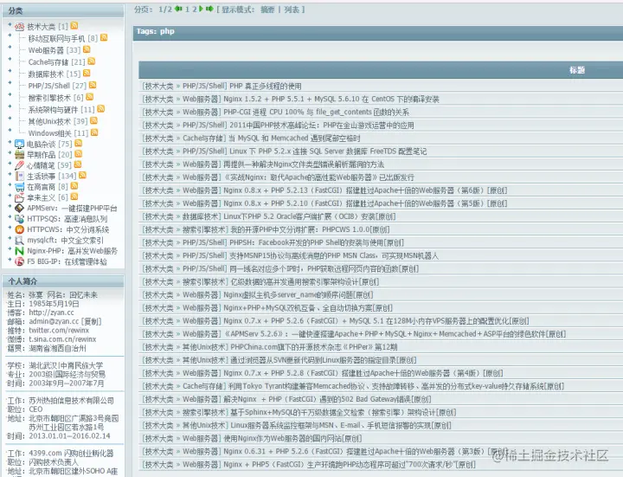Click the APMServ icon in sidebar
Viewport: 623px width, 477px height.
pos(19,208)
